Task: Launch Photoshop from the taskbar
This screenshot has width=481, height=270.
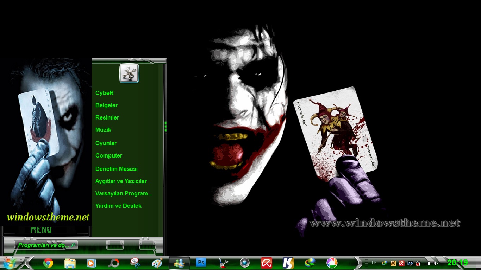Action: (x=201, y=263)
